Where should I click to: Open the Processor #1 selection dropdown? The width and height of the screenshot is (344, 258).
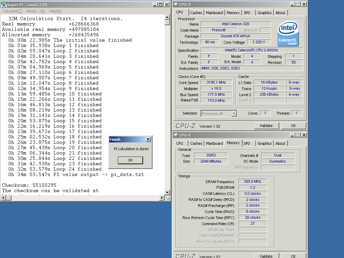[x=234, y=114]
